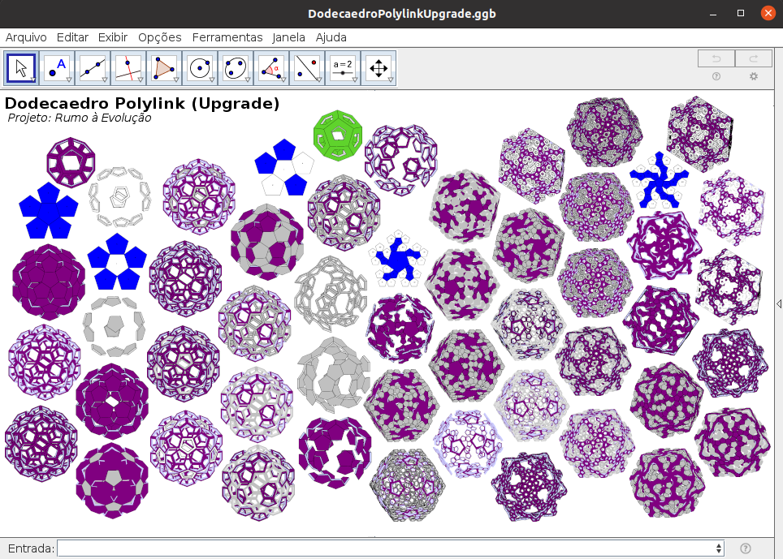783x559 pixels.
Task: Select the Circle with center tool
Action: pos(200,68)
